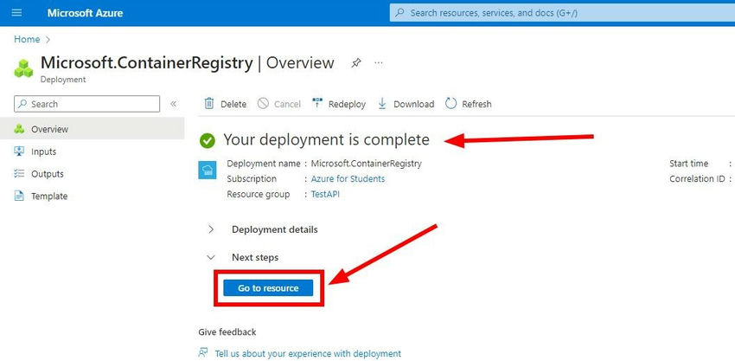Click the Inputs monitor icon
Screen dimensions: 735x361
pyautogui.click(x=19, y=151)
